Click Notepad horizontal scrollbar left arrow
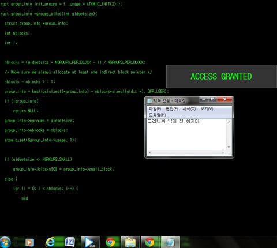Viewport: 277px width, 248px height. click(x=149, y=153)
